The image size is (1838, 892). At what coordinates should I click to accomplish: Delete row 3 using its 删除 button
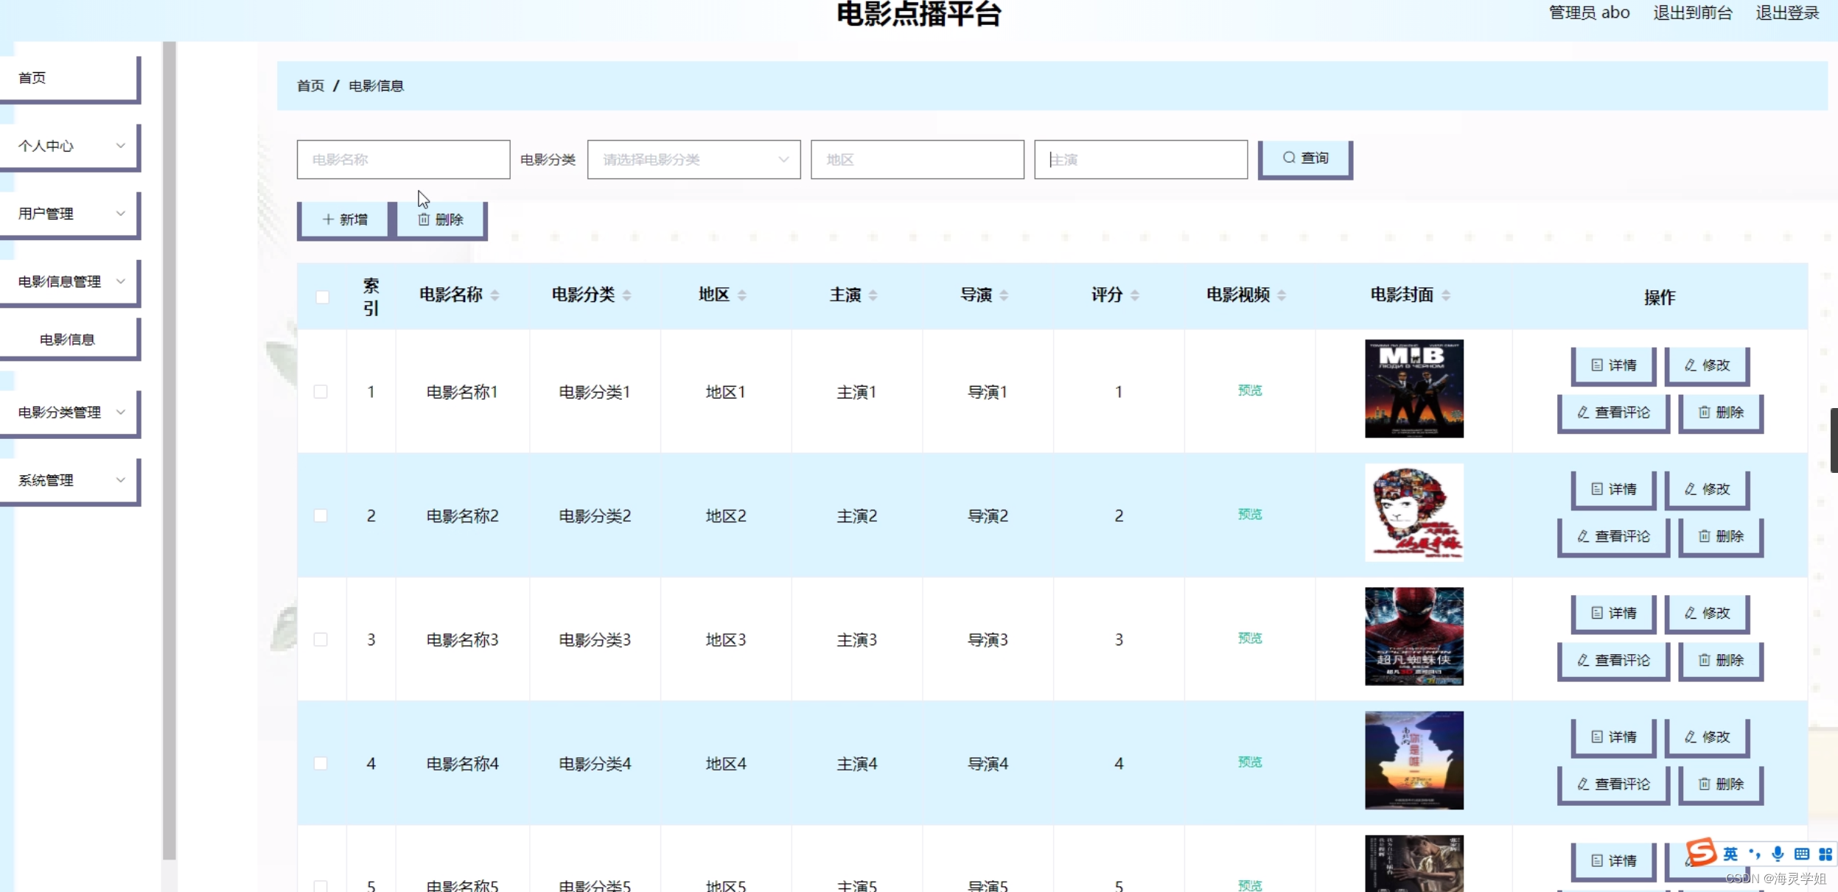pos(1721,660)
